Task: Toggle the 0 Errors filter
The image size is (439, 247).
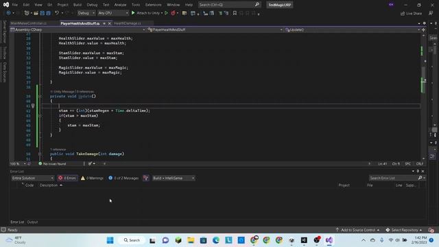Action: tap(67, 178)
